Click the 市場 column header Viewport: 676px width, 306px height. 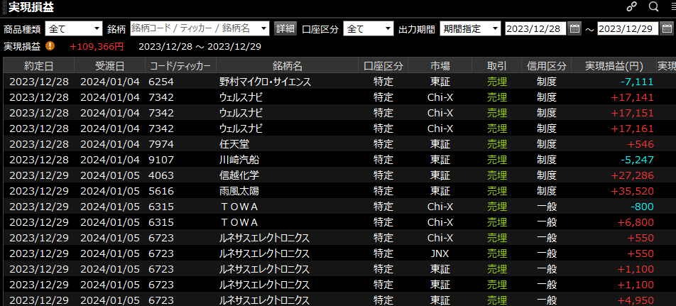point(440,66)
